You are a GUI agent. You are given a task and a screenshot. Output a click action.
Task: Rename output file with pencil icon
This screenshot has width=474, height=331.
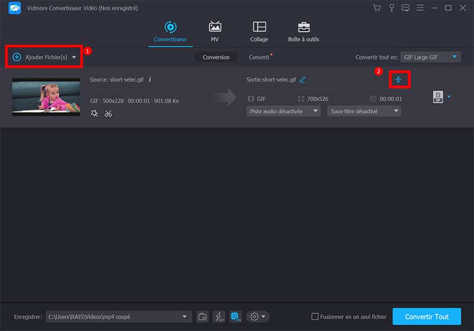point(303,79)
